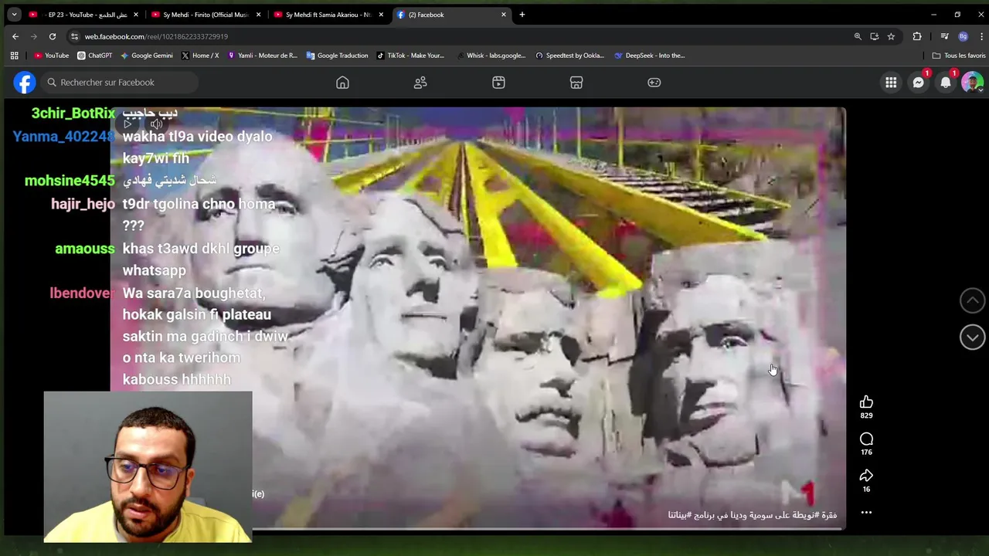Screen dimensions: 989x556
Task: Open the reel comments with 176
Action: [866, 439]
